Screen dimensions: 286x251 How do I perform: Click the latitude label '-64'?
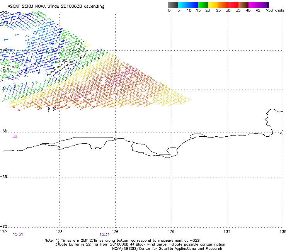(x=3, y=89)
